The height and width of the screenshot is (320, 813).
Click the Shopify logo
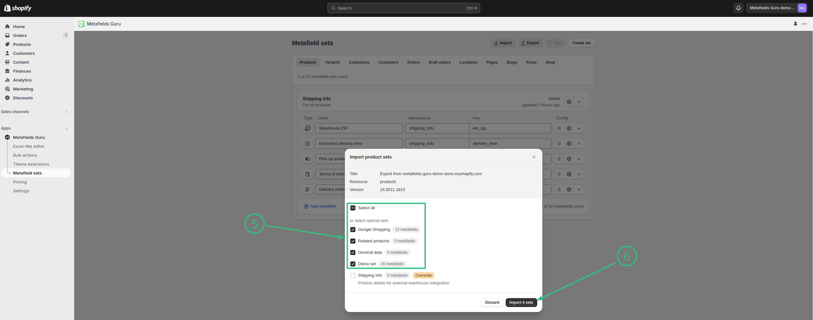pos(18,8)
